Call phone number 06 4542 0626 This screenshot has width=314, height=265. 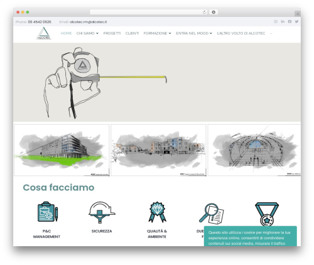coord(40,22)
